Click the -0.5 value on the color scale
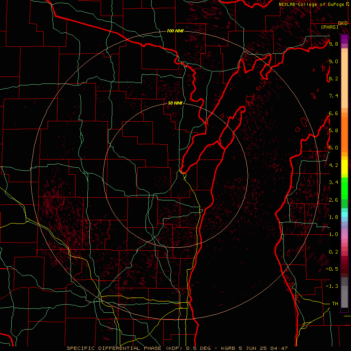This screenshot has width=351, height=351. [x=332, y=269]
